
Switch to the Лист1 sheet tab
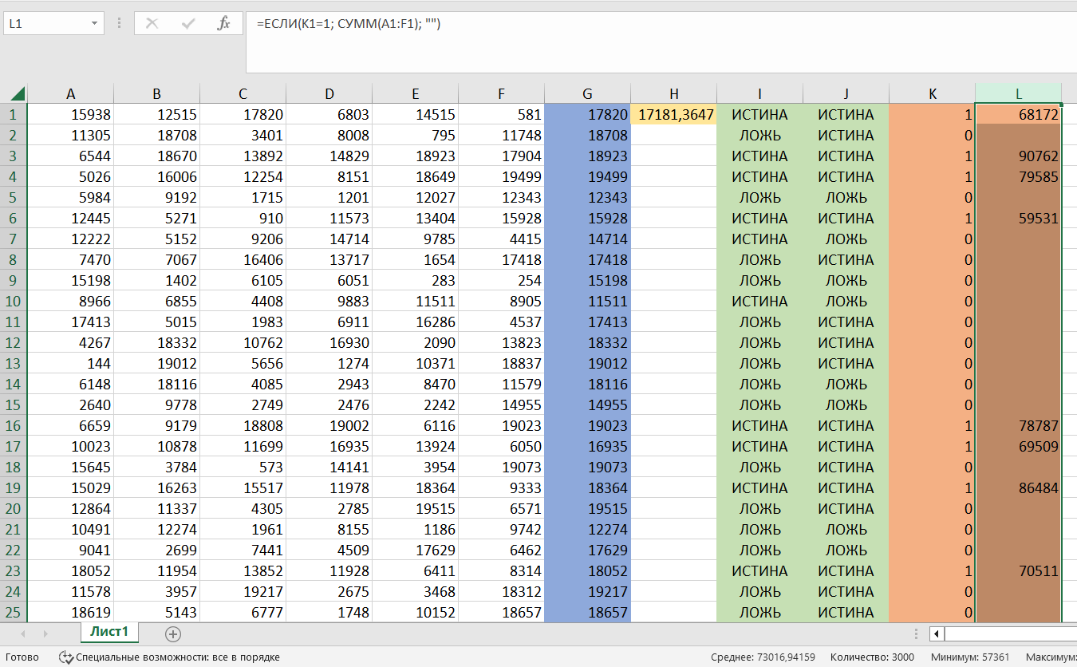109,633
